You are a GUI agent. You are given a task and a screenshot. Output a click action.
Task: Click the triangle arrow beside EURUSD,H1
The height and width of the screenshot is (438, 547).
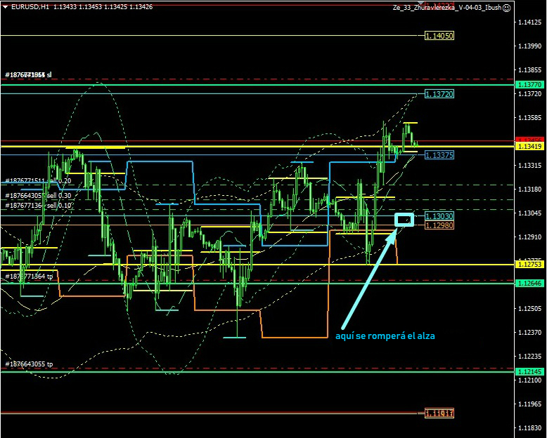pyautogui.click(x=6, y=7)
